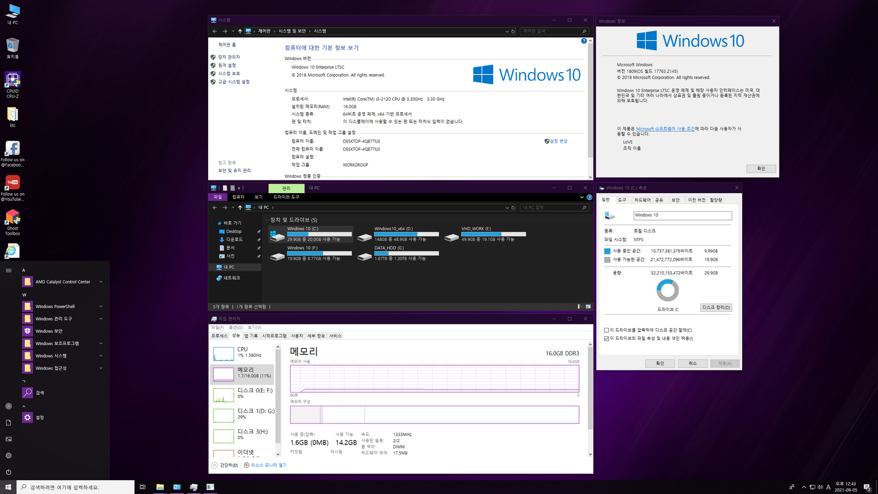
Task: Open the Recycle Bin desktop icon
Action: (12, 48)
